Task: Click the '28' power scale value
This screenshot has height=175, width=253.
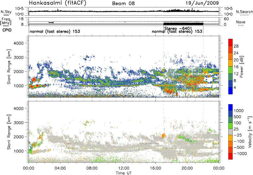Action: click(x=236, y=46)
